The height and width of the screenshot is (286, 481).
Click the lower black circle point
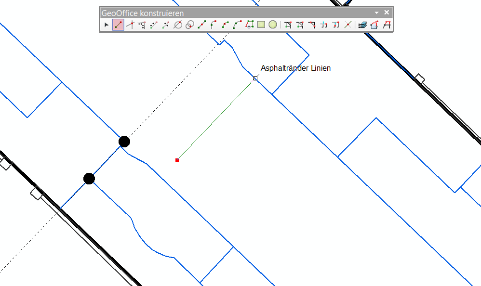[89, 179]
